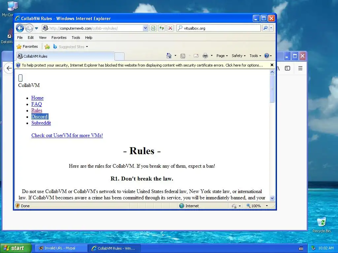
Task: Click Mypal window back arrow button
Action: click(9, 68)
